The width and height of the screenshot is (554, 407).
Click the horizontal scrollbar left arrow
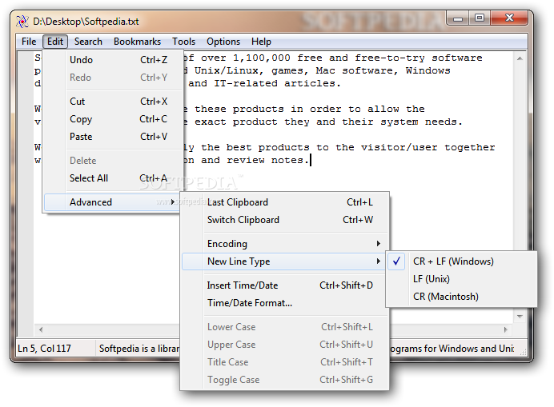pos(41,329)
